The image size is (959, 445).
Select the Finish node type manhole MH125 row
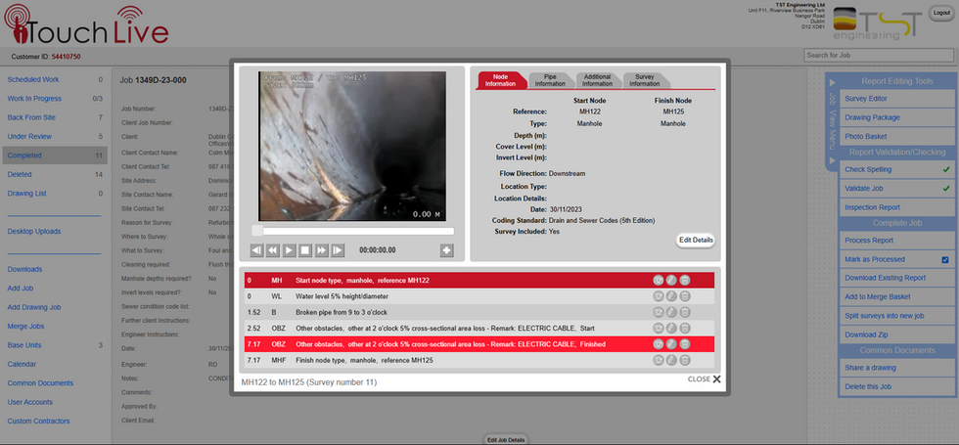point(479,360)
